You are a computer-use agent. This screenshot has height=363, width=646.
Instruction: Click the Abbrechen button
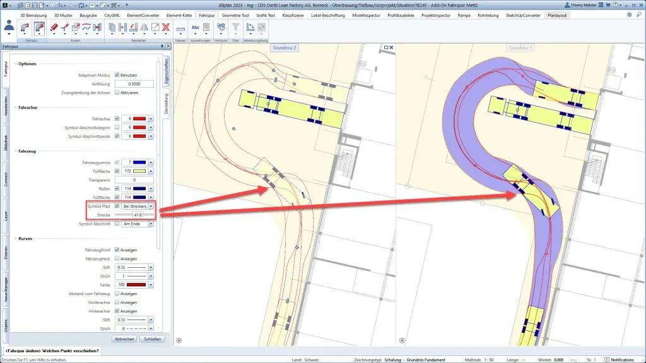click(x=124, y=339)
